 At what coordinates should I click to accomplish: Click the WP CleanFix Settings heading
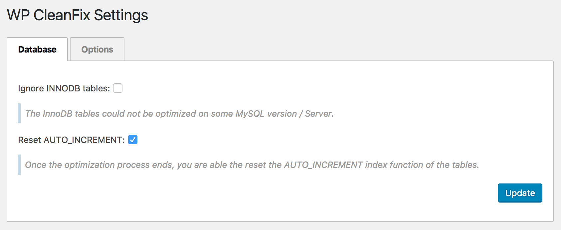click(78, 15)
